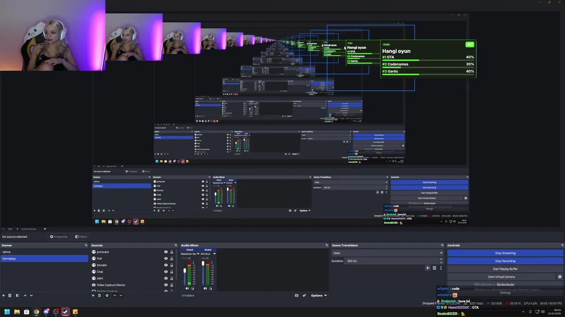565x317 pixels.
Task: Increase transition duration with stepper arrow
Action: (x=441, y=259)
